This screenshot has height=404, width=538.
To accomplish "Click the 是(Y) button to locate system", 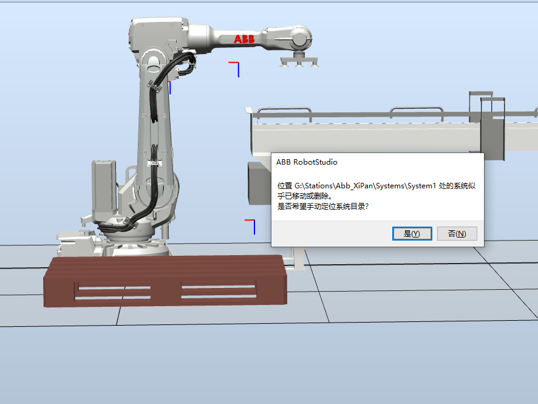I will (412, 234).
